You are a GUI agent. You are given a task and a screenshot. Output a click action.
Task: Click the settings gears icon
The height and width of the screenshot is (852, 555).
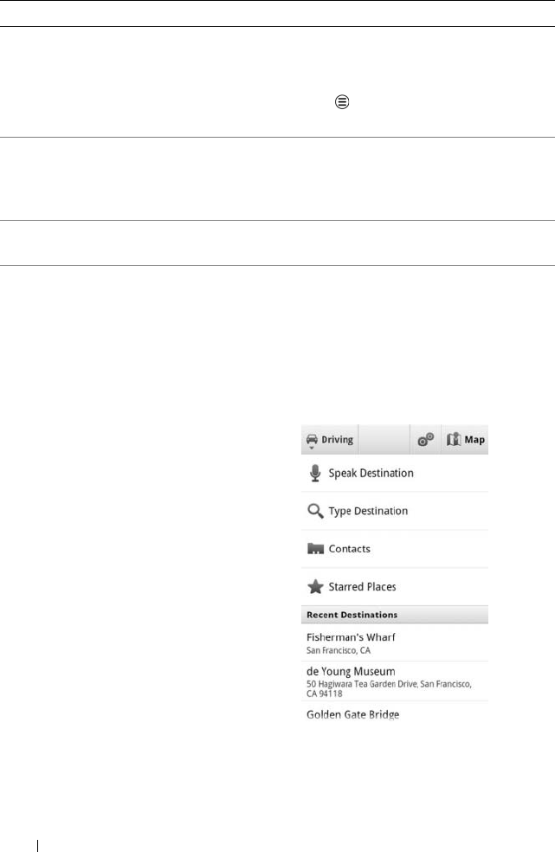click(x=425, y=440)
